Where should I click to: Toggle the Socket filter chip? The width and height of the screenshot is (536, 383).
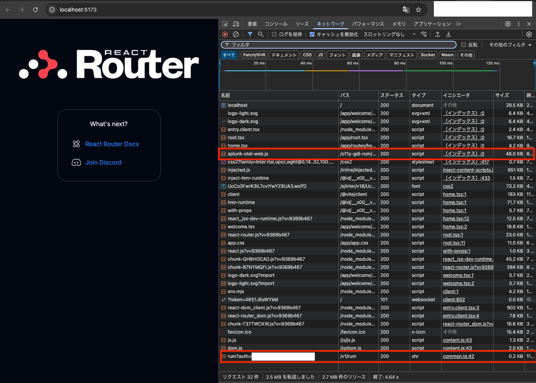tap(428, 55)
